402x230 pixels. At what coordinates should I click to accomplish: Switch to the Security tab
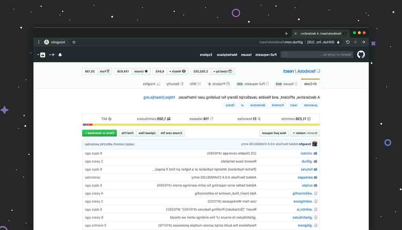pos(175,84)
